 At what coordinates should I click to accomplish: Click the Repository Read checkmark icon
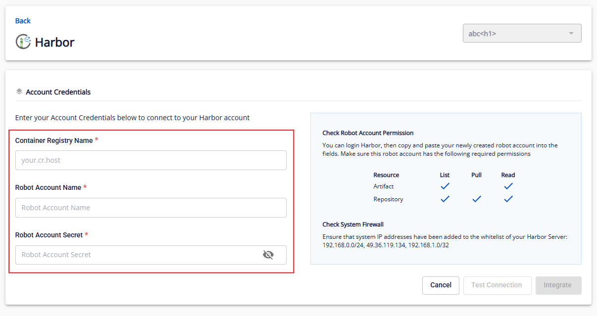508,199
